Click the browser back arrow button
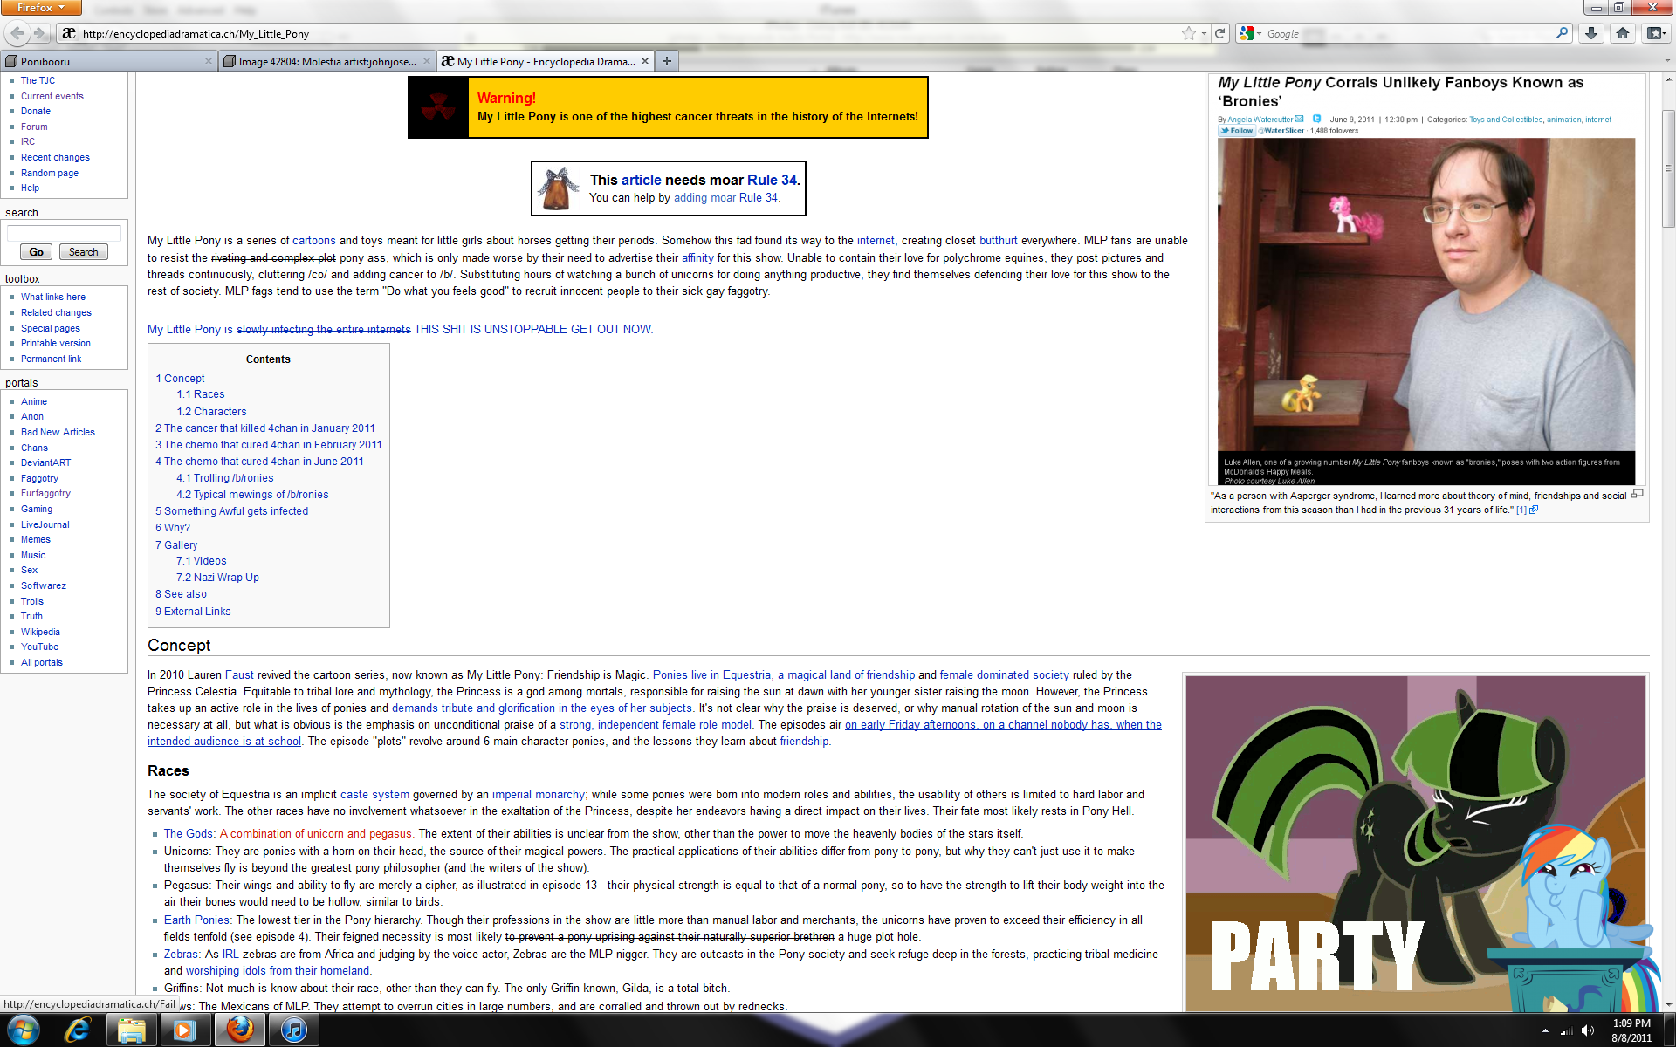Screen dimensions: 1676x1047 pos(17,34)
